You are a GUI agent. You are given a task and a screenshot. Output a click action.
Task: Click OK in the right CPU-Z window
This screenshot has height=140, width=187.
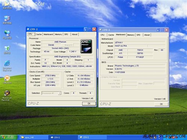(x=161, y=104)
